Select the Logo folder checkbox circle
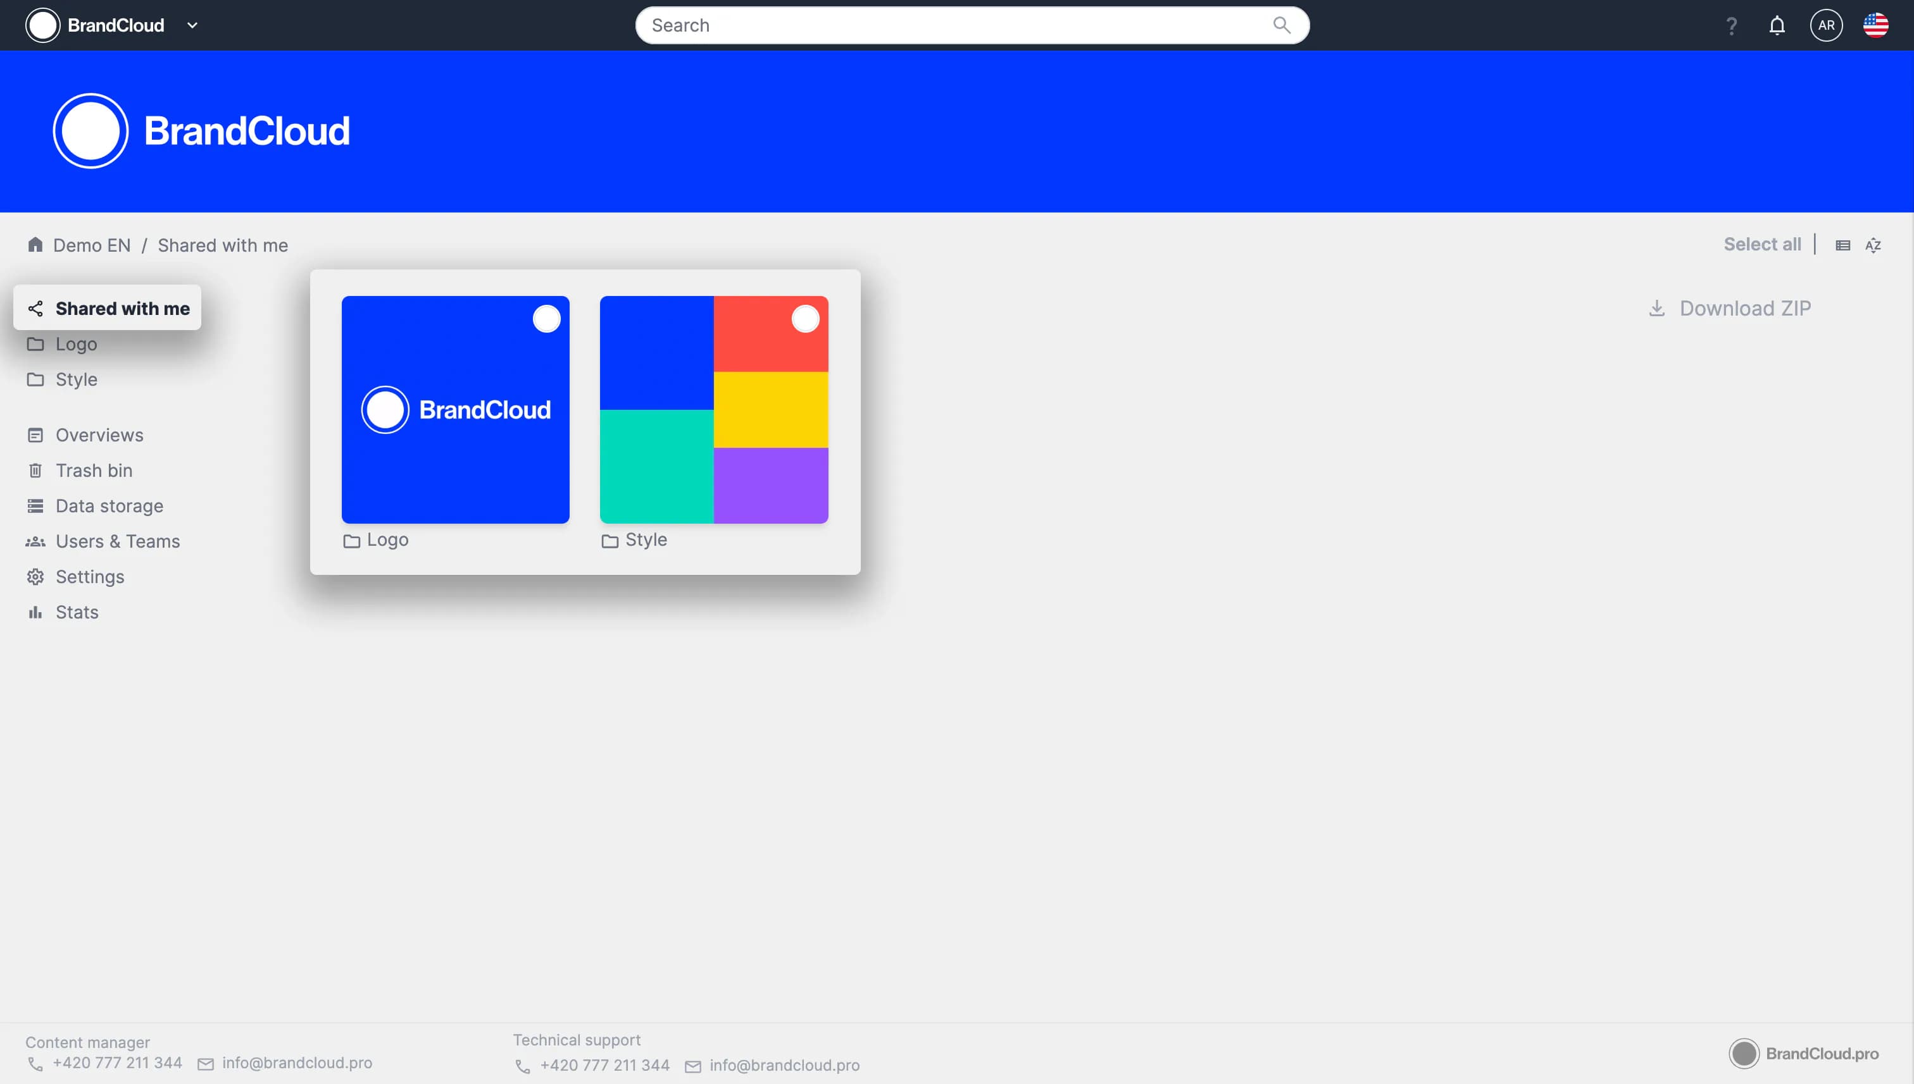Image resolution: width=1914 pixels, height=1084 pixels. 546,319
